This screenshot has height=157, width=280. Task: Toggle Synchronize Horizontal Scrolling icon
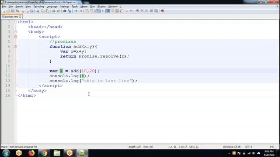point(91,11)
